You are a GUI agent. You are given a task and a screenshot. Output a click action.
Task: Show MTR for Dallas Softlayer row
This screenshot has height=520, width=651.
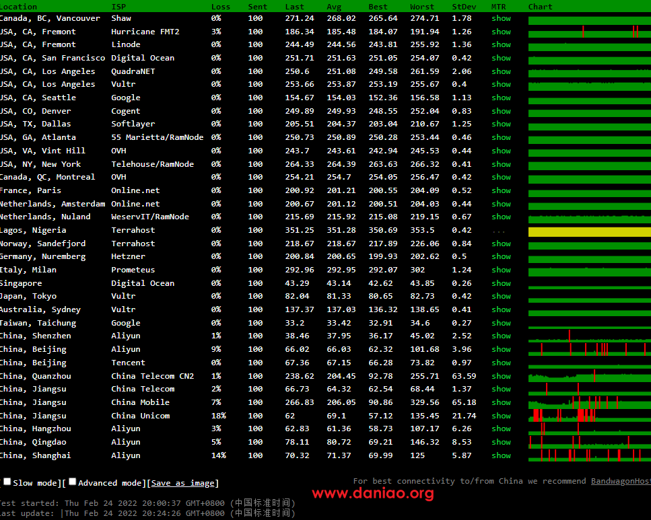tap(501, 124)
